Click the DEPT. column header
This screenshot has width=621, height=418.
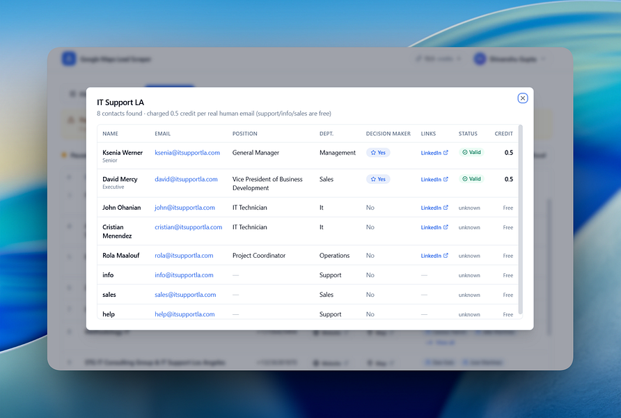327,134
